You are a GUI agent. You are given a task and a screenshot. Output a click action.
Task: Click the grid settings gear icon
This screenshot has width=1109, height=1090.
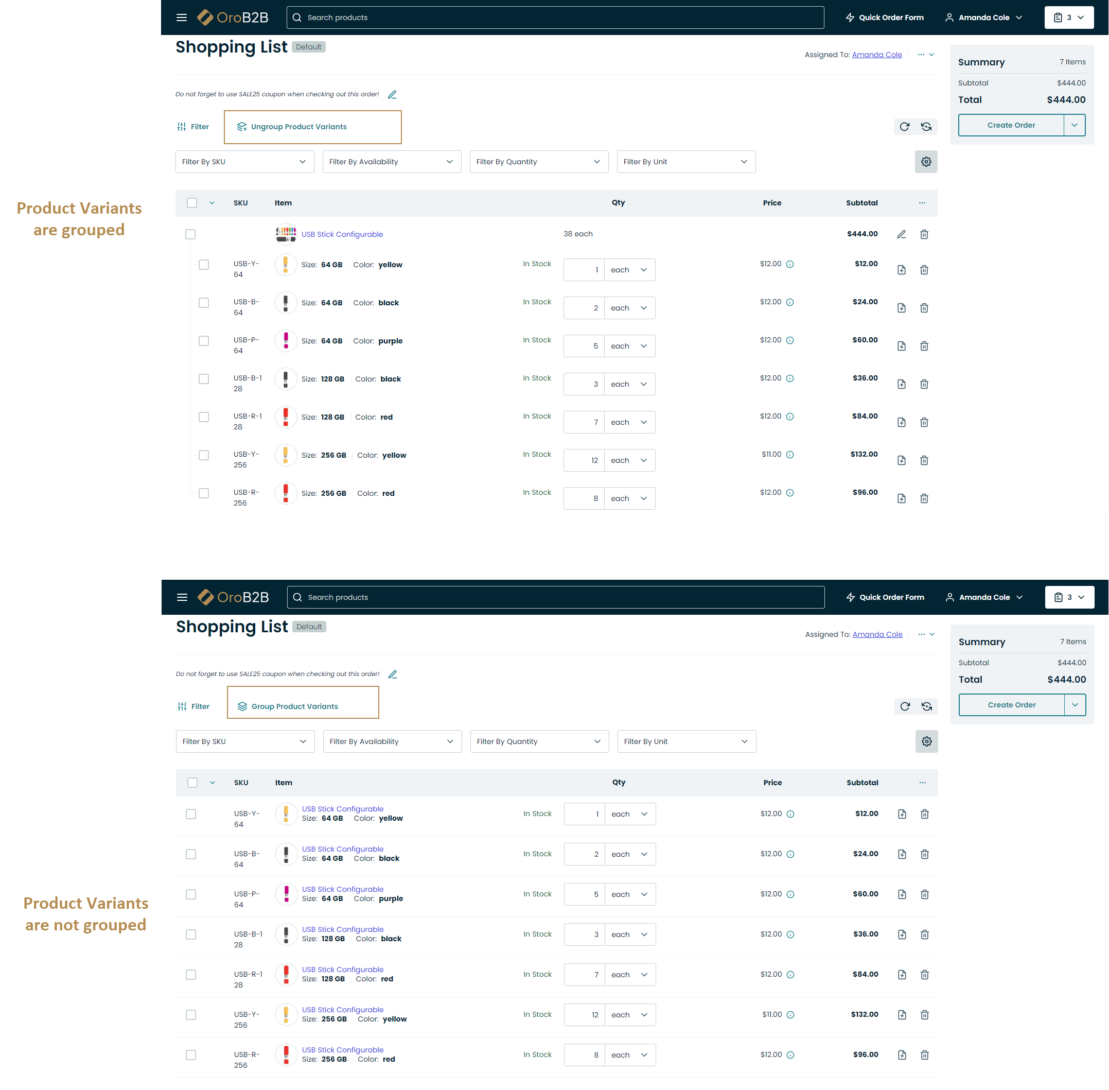(x=926, y=162)
